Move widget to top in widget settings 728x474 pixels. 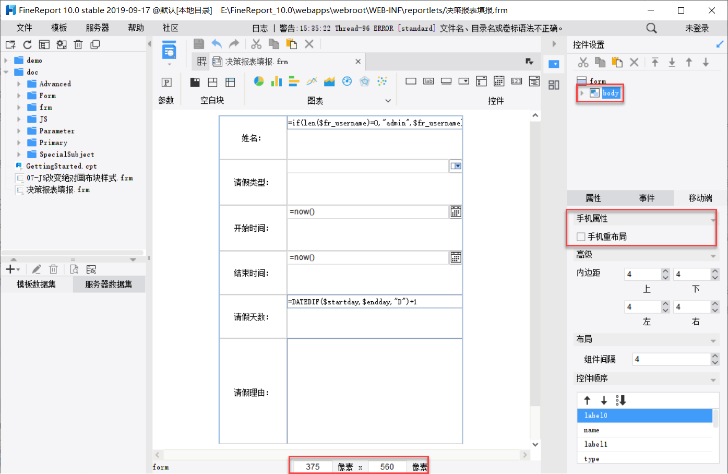click(655, 62)
